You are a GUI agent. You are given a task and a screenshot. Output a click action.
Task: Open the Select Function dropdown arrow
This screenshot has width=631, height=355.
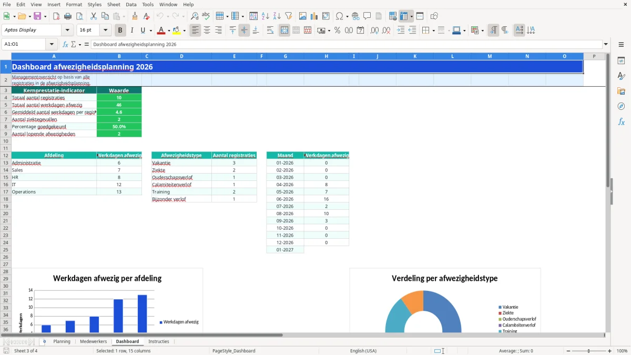click(80, 44)
